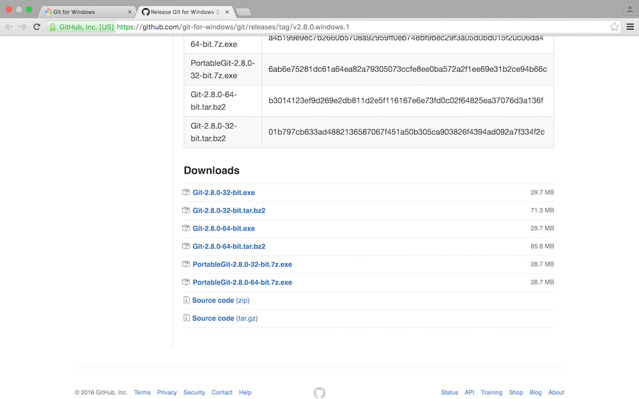Click zip file icon beside Source code (zip)
Image resolution: width=639 pixels, height=399 pixels.
186,299
